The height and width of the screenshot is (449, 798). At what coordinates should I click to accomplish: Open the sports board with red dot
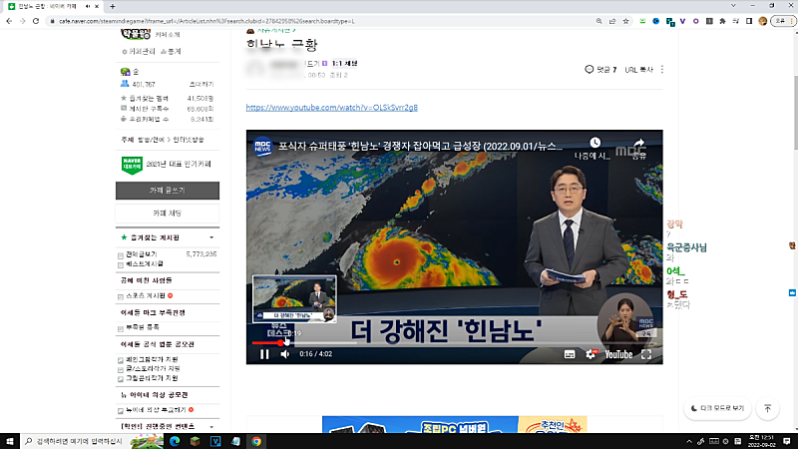[146, 295]
